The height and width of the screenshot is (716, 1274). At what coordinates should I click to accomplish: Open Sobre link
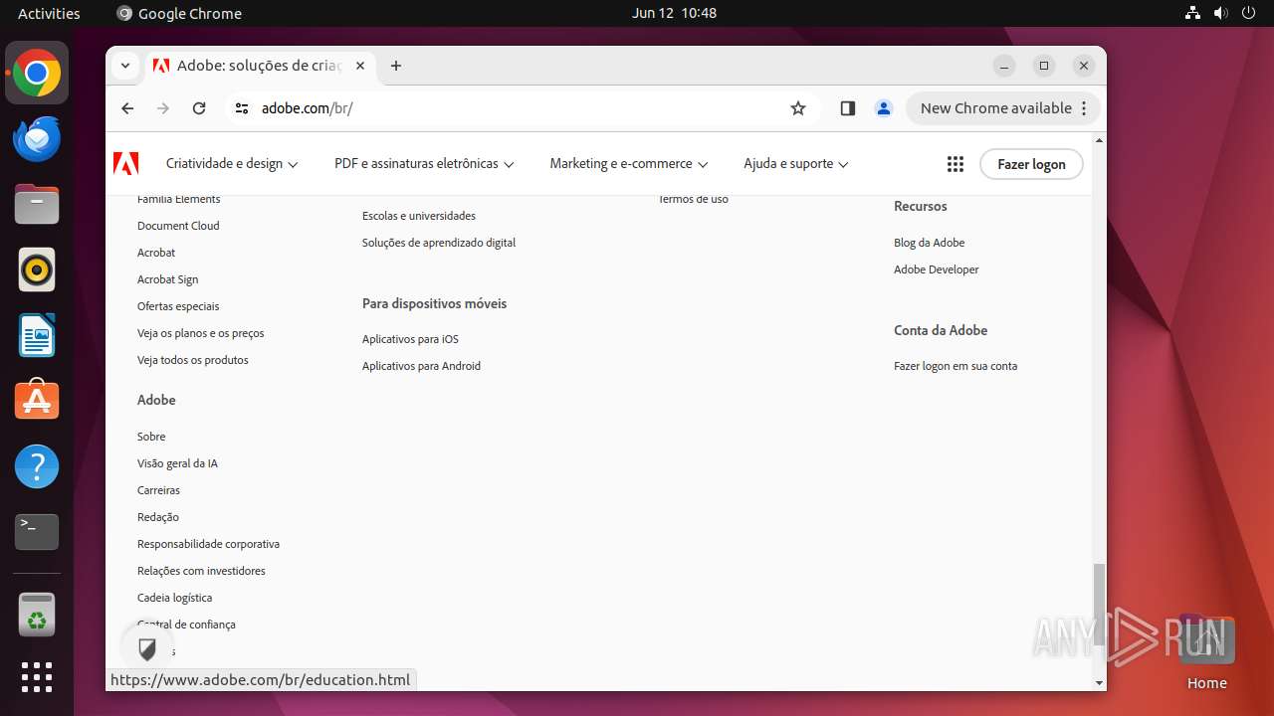coord(151,437)
